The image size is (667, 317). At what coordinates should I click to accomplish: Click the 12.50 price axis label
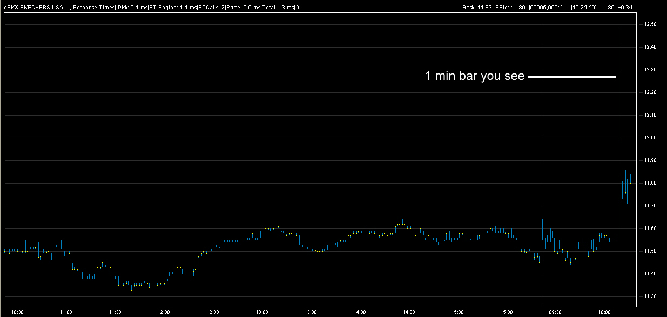point(650,25)
